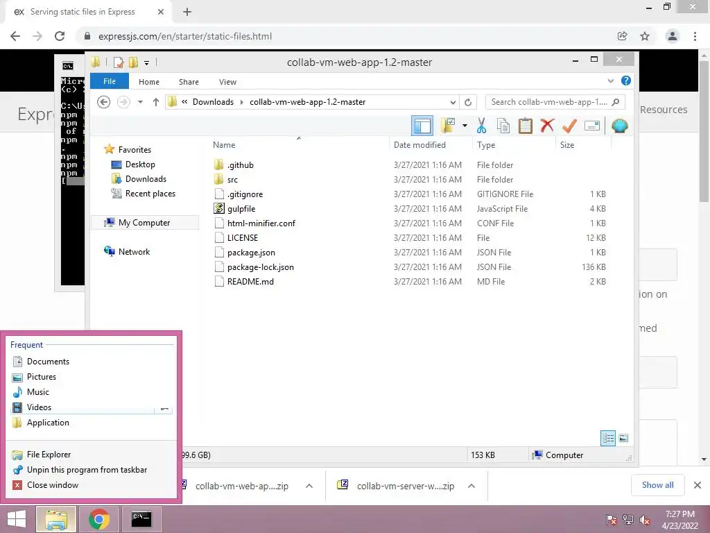Screen dimensions: 710x533
Task: Toggle the navigation pane toolbar button
Action: pos(422,126)
